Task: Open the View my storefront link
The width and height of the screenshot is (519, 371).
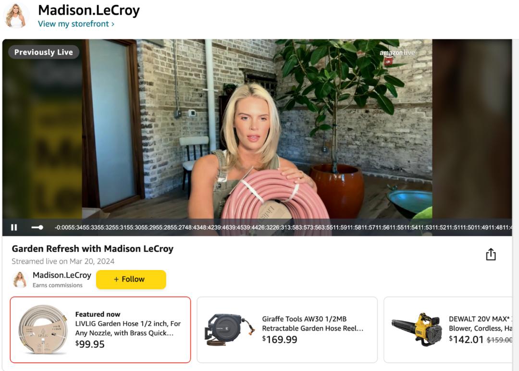Action: click(x=76, y=24)
